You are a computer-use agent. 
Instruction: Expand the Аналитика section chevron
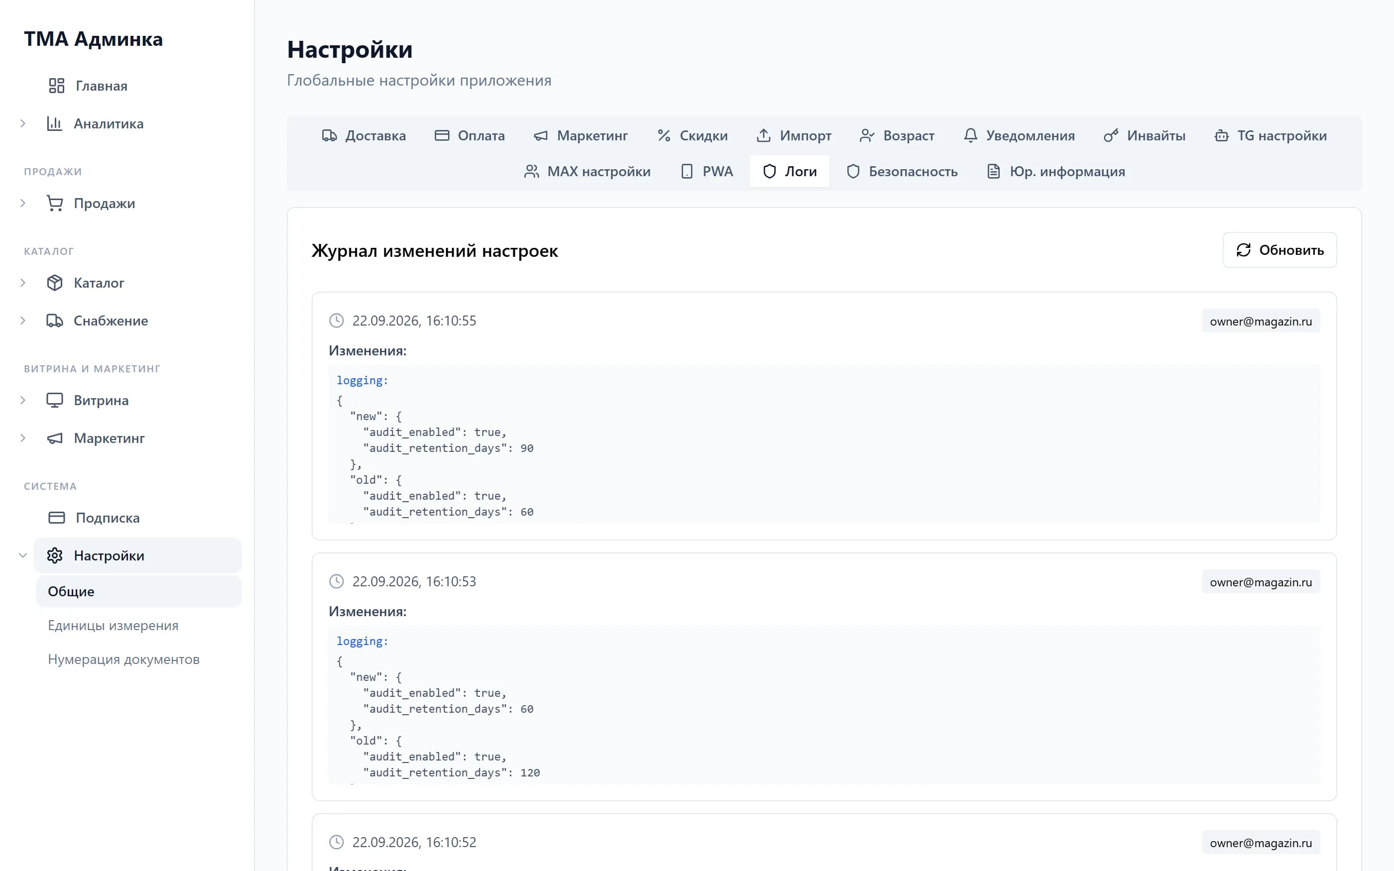coord(23,123)
